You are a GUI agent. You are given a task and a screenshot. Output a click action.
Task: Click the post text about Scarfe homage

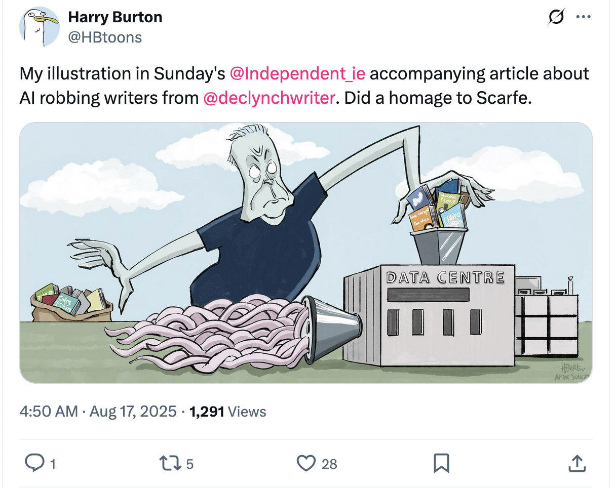click(x=304, y=86)
